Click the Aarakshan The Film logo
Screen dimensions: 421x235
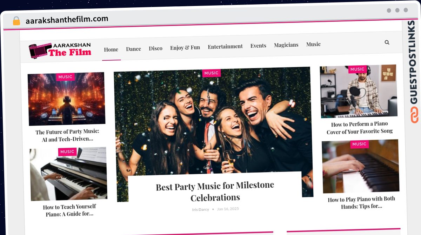pos(60,50)
